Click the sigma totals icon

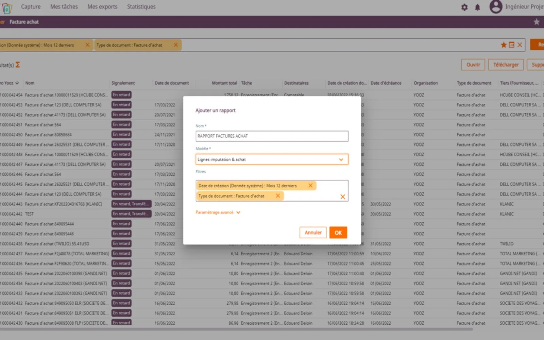point(18,65)
